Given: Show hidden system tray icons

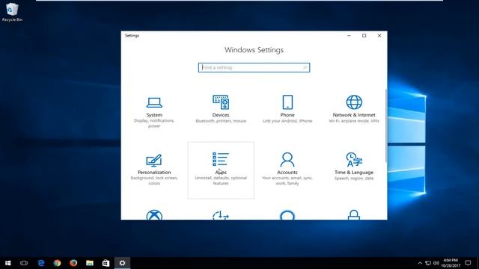Looking at the screenshot, I should pos(420,263).
